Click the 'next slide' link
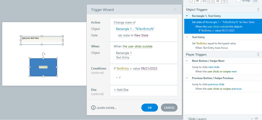This screenshot has width=262, height=120. [x=214, y=67]
